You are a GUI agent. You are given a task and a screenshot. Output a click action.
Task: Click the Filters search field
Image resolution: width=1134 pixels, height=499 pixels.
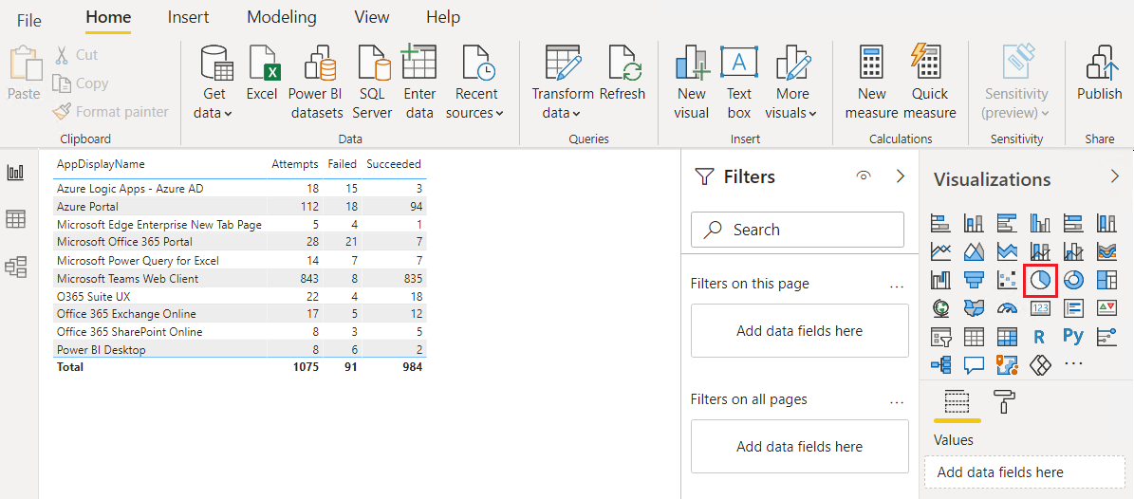click(x=797, y=230)
